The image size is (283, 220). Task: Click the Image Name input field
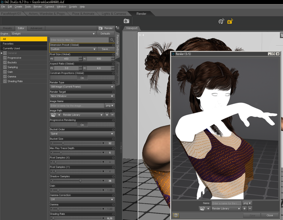click(x=77, y=105)
